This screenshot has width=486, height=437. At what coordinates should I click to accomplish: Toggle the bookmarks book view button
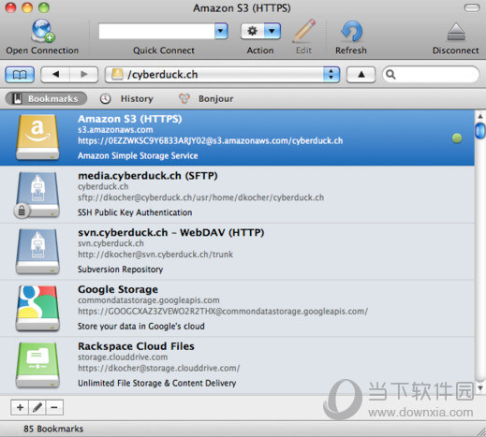tap(20, 75)
